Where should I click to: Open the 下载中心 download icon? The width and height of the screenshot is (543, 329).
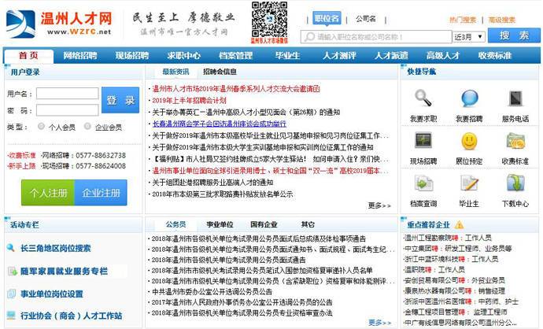tap(515, 183)
